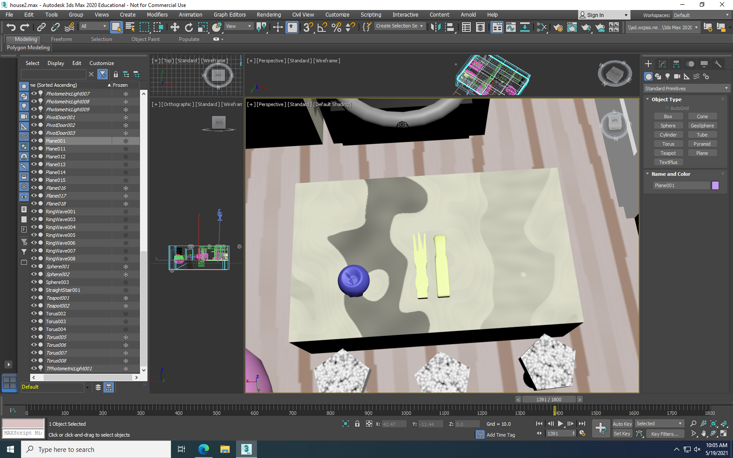
Task: Open the selection filter All dropdown
Action: (93, 26)
